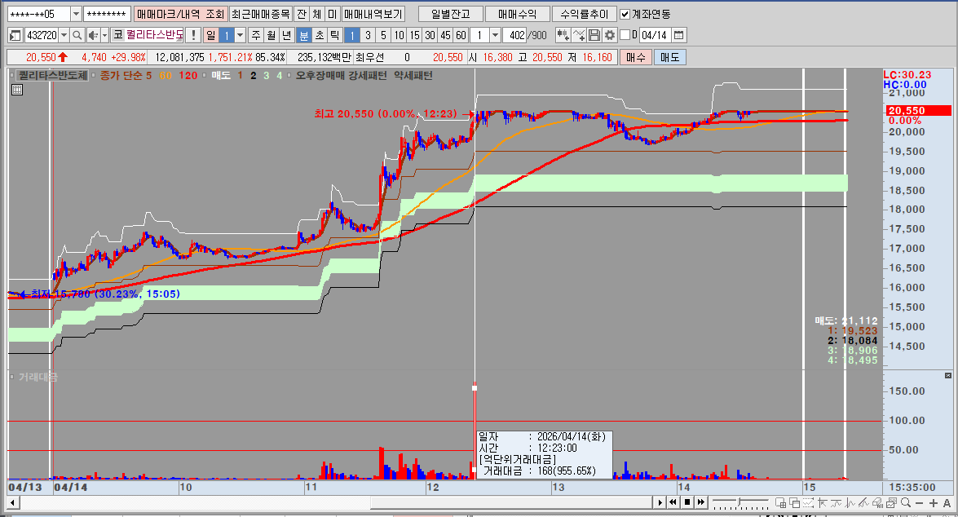Select the 초 second period toggle
This screenshot has height=517, width=958.
(x=319, y=35)
